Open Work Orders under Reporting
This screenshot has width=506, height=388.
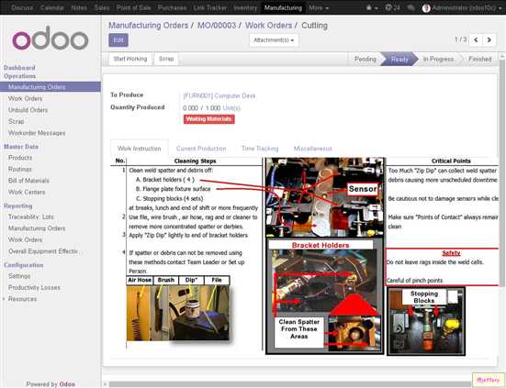[x=25, y=239]
